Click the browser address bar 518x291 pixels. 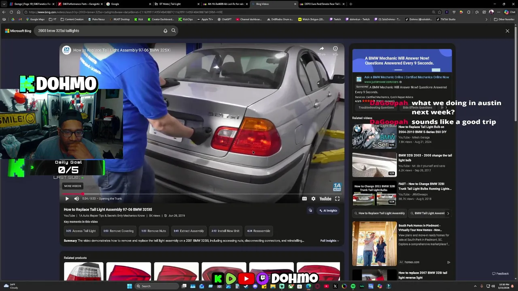pyautogui.click(x=227, y=12)
